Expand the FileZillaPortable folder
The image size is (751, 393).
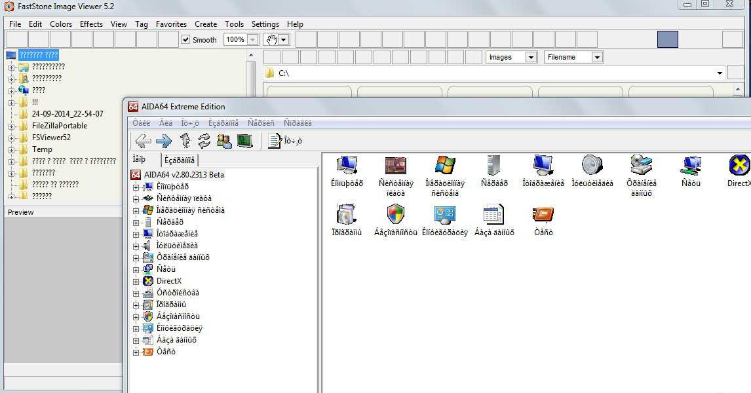(x=11, y=126)
